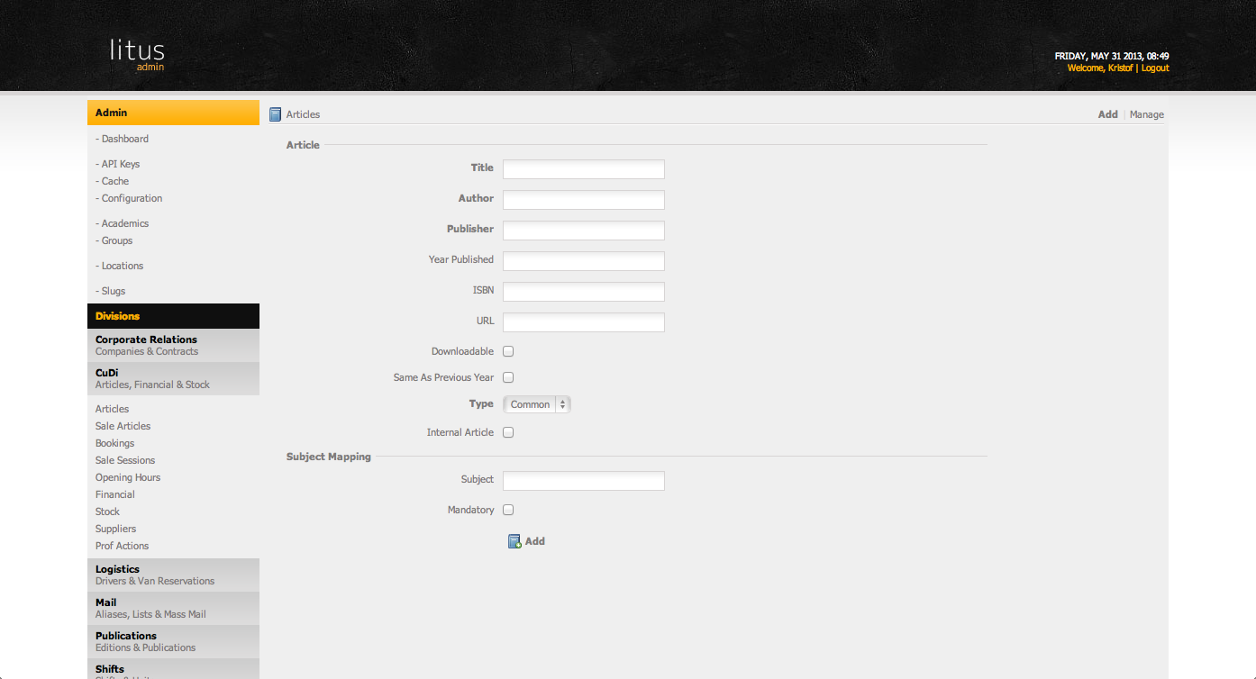
Task: Open the Sale Articles link
Action: (x=123, y=426)
